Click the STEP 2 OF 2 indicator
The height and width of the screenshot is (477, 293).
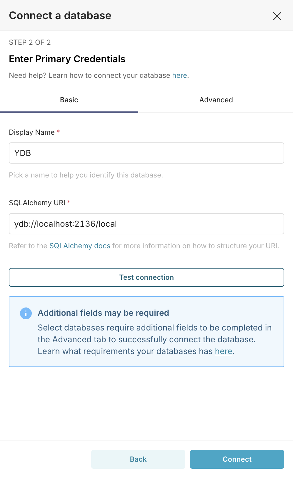[30, 42]
